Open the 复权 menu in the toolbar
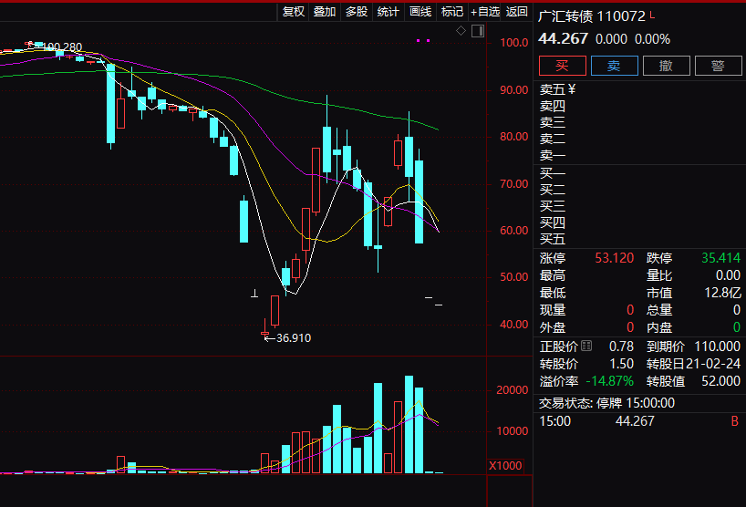Image resolution: width=746 pixels, height=507 pixels. (293, 12)
